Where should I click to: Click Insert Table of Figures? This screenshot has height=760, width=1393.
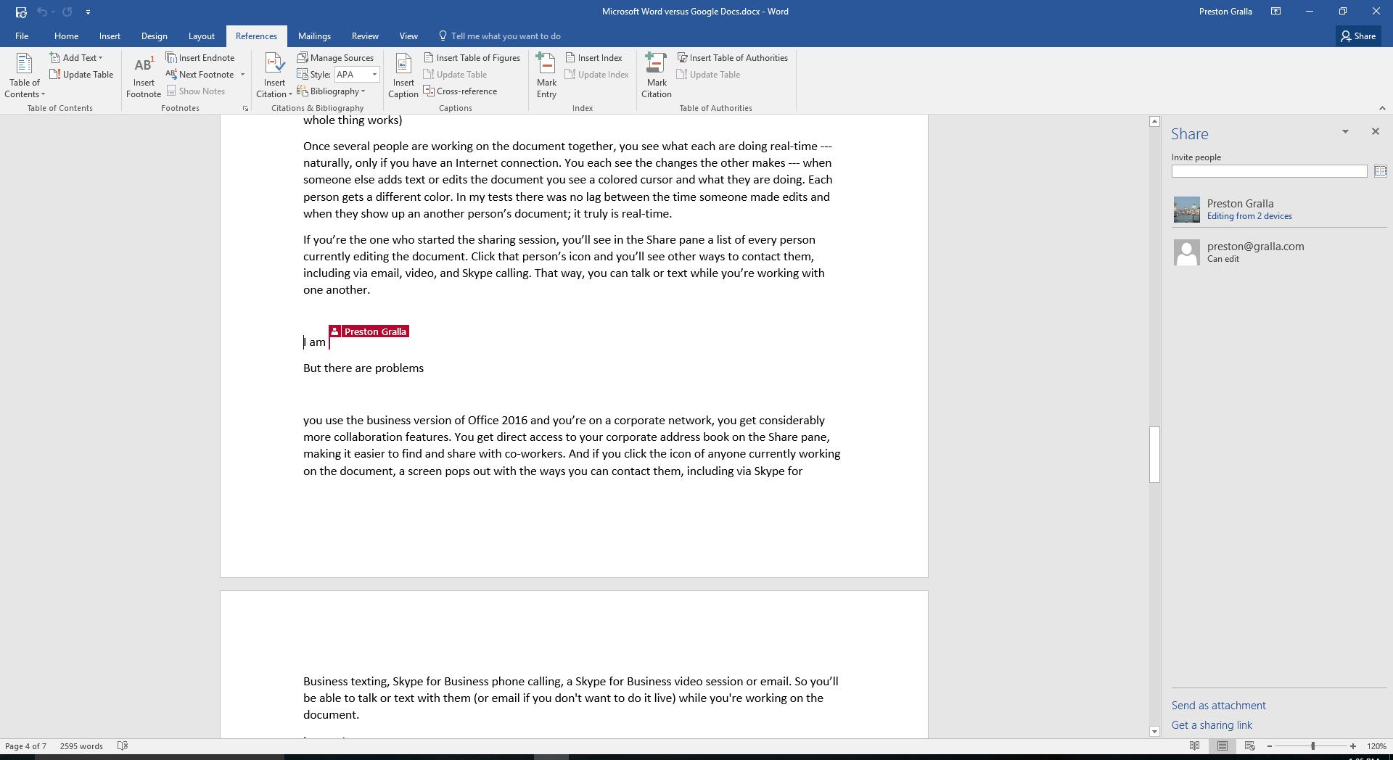click(x=472, y=57)
